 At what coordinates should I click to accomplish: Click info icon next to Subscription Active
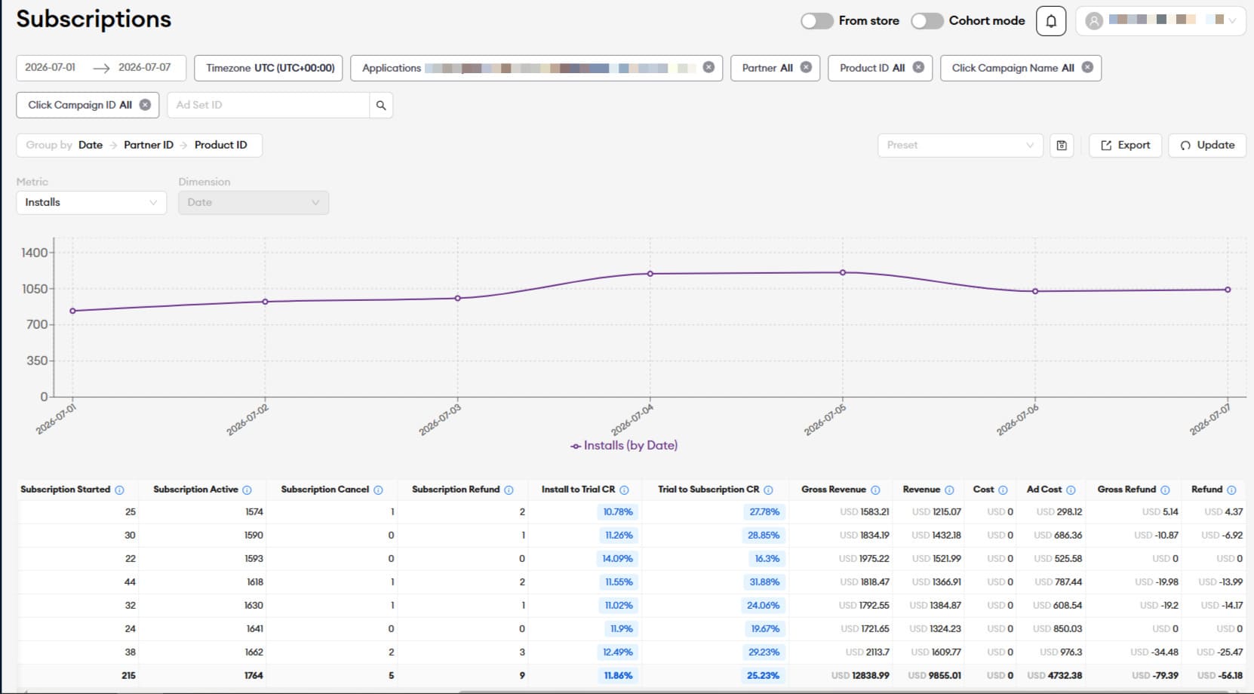pos(247,490)
